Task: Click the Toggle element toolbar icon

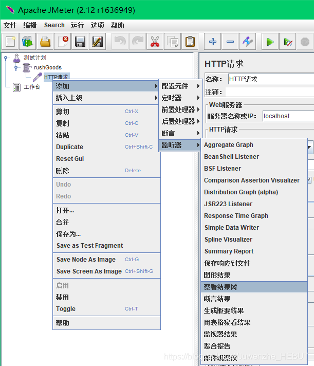Action: click(248, 42)
